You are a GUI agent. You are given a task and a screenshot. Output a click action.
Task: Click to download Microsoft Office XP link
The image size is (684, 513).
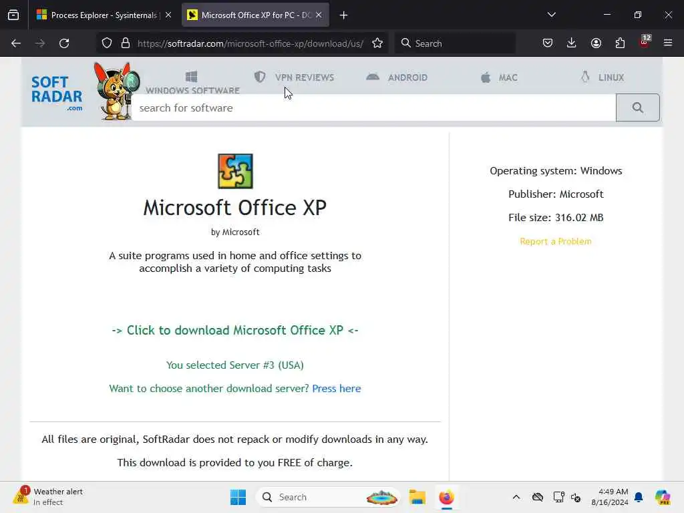235,330
